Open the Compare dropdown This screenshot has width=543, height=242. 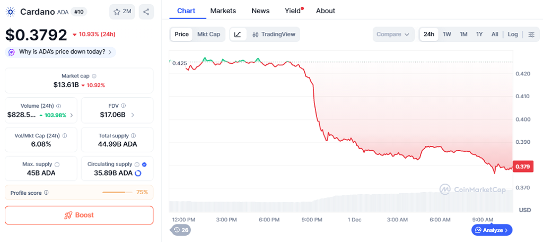392,34
